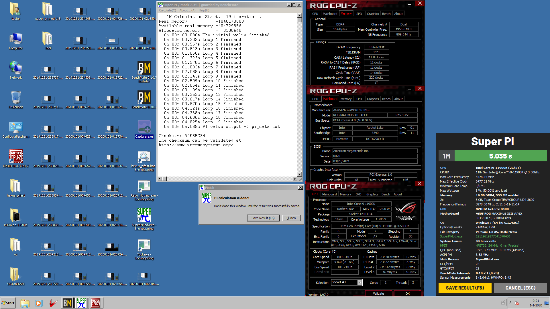Click the SuperPiMod.exe file integrity entry
The width and height of the screenshot is (550, 309).
pyautogui.click(x=451, y=236)
